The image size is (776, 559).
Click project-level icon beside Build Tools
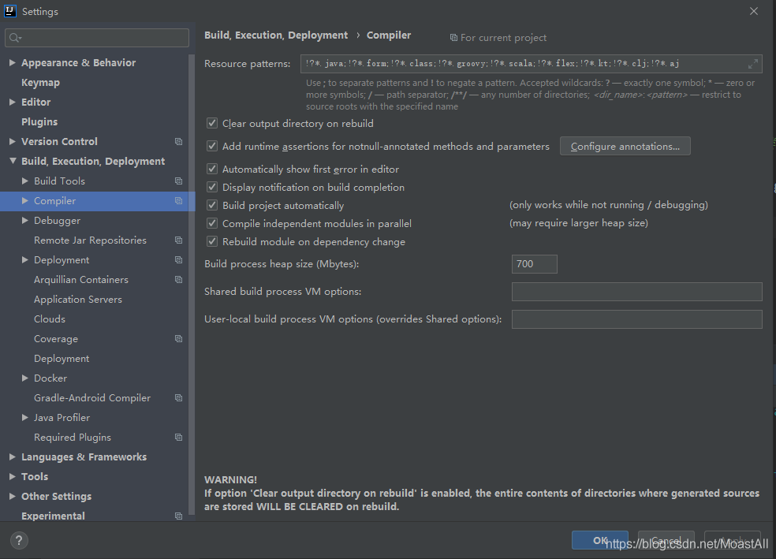click(x=179, y=181)
